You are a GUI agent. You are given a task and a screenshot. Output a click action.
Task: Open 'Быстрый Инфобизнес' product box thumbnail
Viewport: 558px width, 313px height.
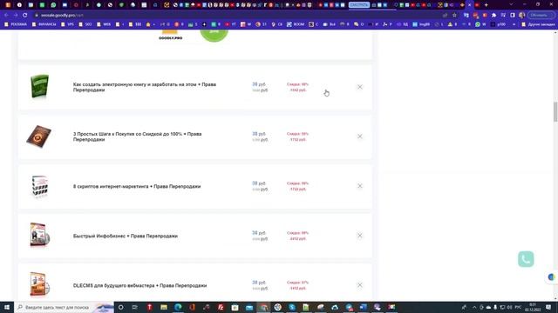click(40, 235)
